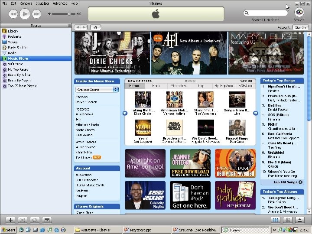Open the Visualizer menu
The image size is (312, 234).
point(42,3)
